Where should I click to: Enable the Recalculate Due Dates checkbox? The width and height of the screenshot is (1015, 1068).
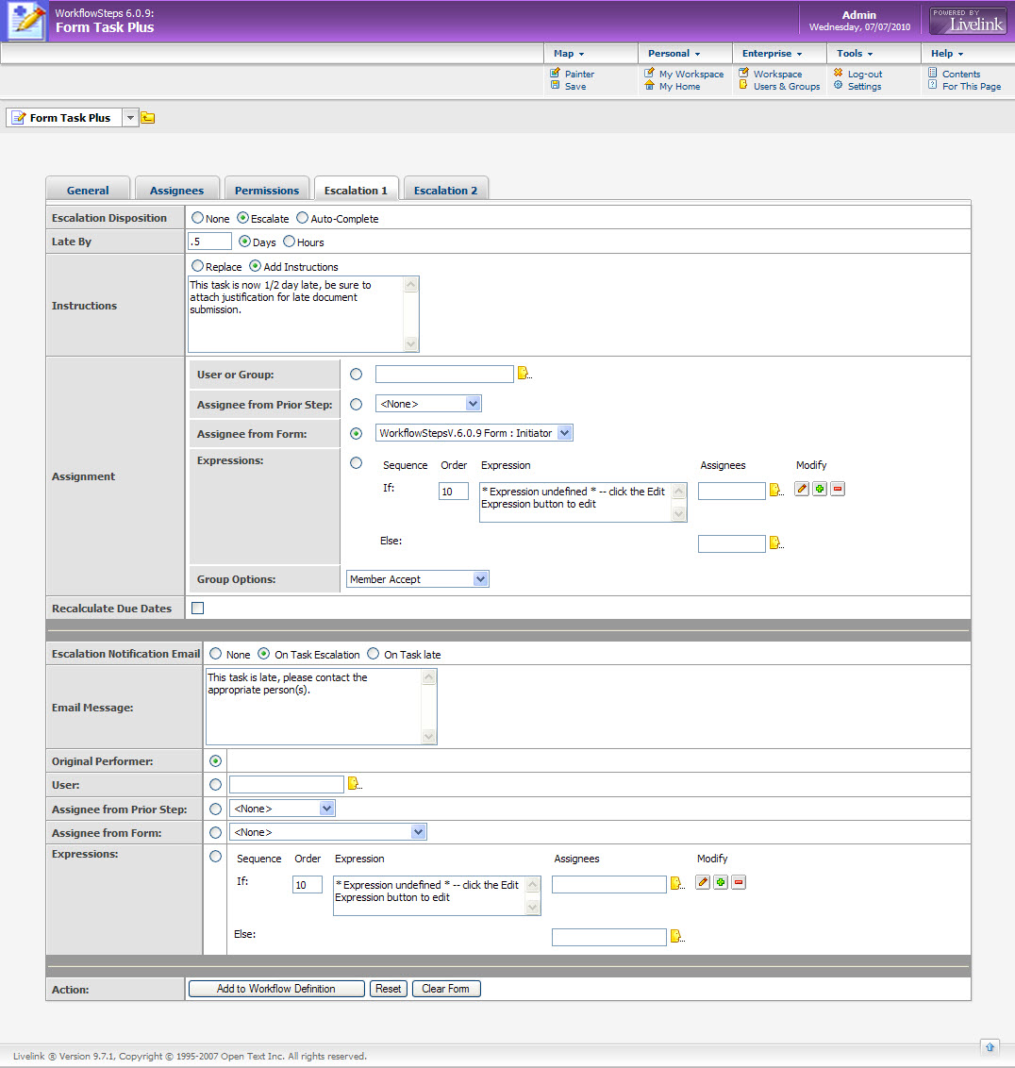(x=197, y=609)
